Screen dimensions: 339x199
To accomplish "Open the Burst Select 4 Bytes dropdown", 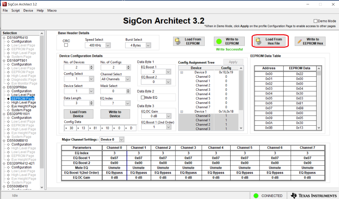I will point(148,45).
